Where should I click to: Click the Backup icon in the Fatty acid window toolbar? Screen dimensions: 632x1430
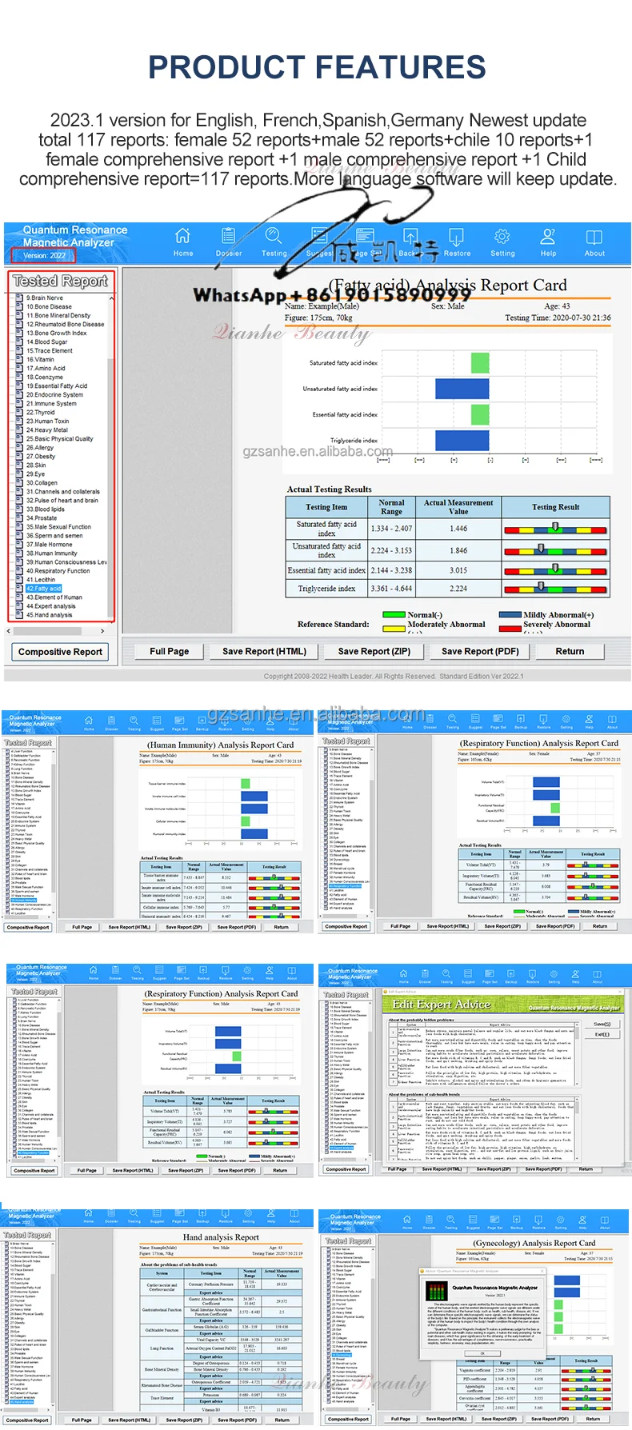point(410,242)
